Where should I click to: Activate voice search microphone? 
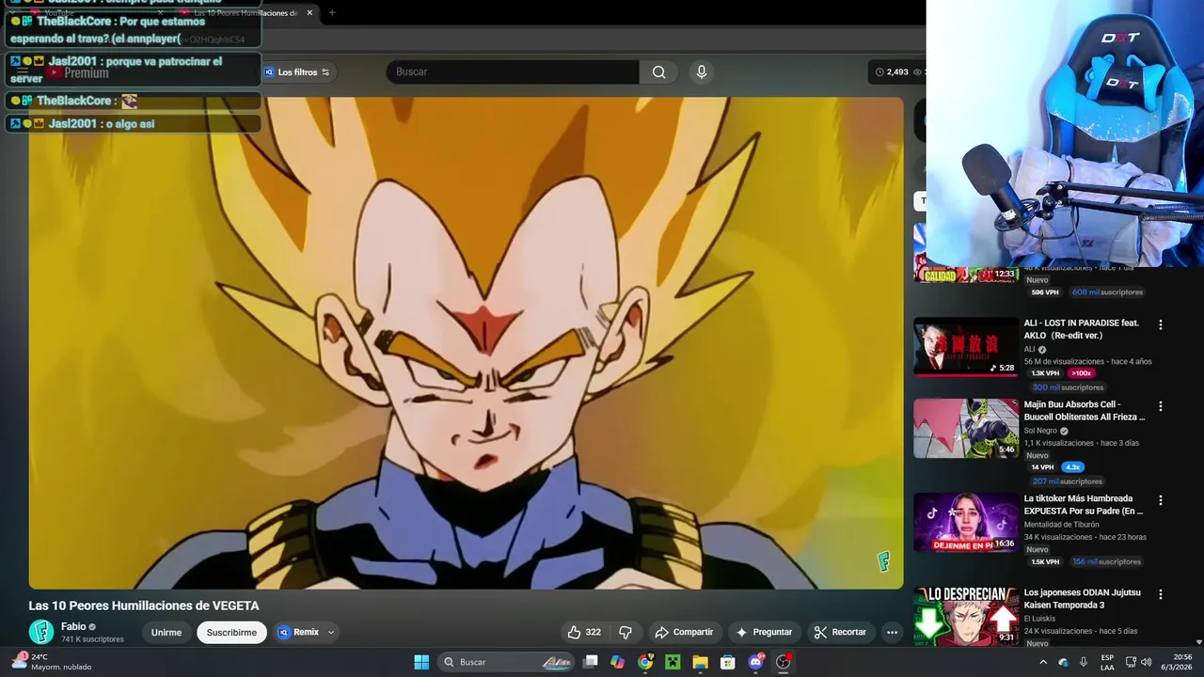701,71
